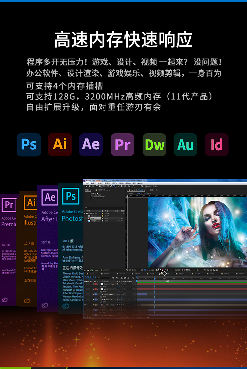The height and width of the screenshot is (369, 247).
Task: Select the Brush tool in After Effects toolbar
Action: point(118,186)
